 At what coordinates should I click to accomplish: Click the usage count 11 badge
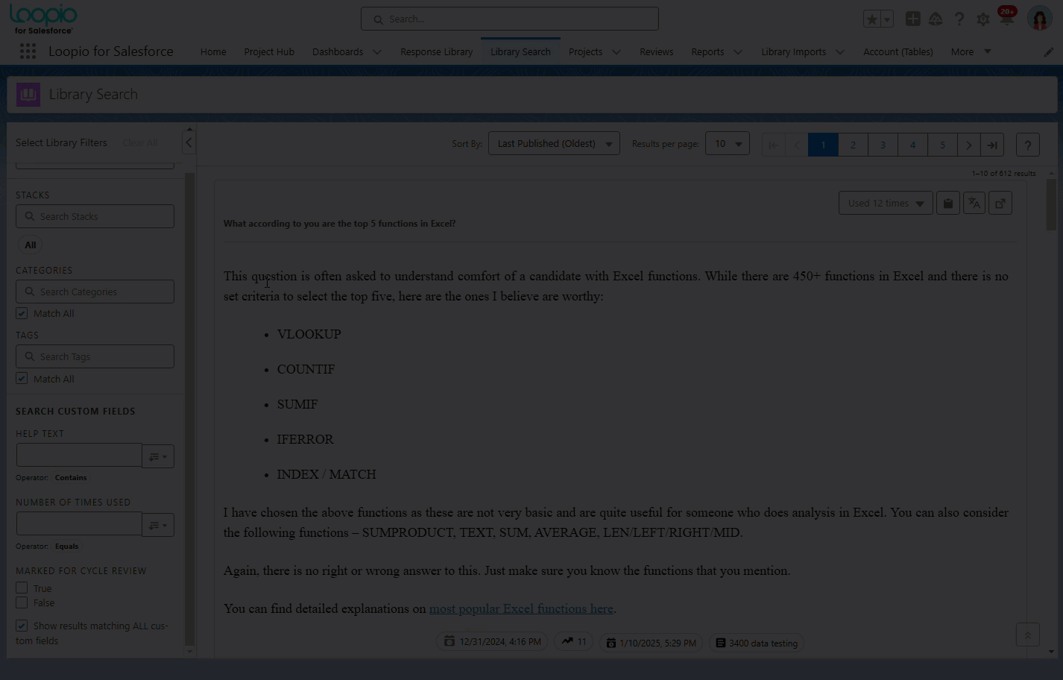(574, 642)
